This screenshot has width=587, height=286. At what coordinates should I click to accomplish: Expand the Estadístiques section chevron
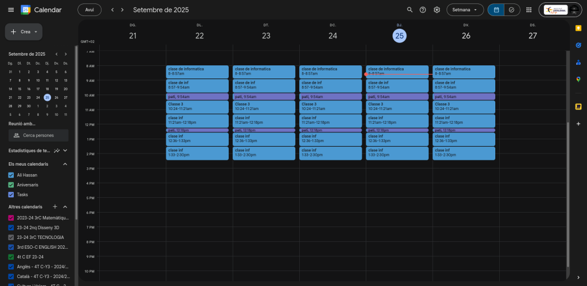click(x=65, y=151)
